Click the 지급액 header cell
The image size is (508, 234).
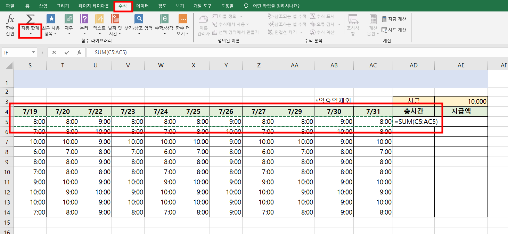coord(461,111)
